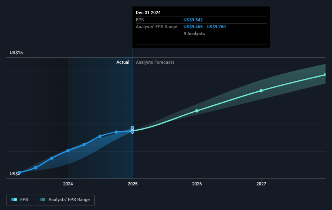
Task: Click the Analysts Forecasts section label
Action: click(x=155, y=62)
